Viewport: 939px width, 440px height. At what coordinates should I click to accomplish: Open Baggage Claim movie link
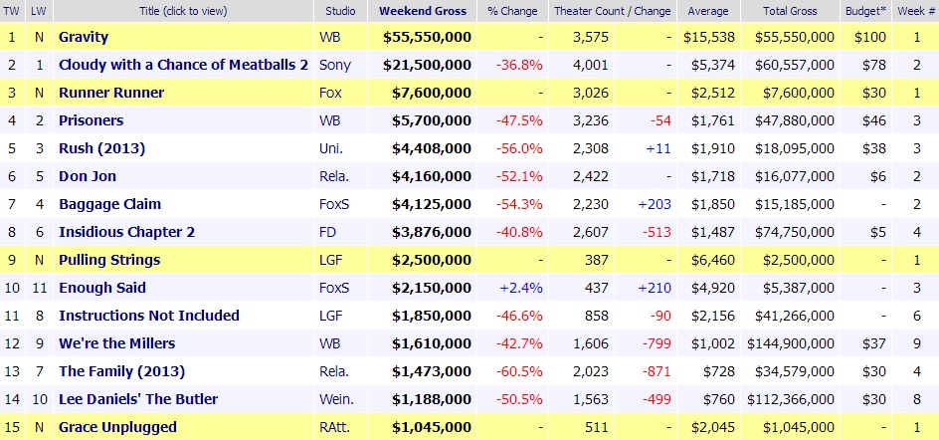(109, 204)
